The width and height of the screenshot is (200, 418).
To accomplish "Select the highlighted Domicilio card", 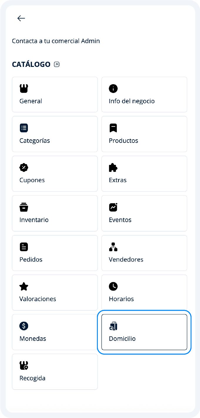I will coord(144,332).
